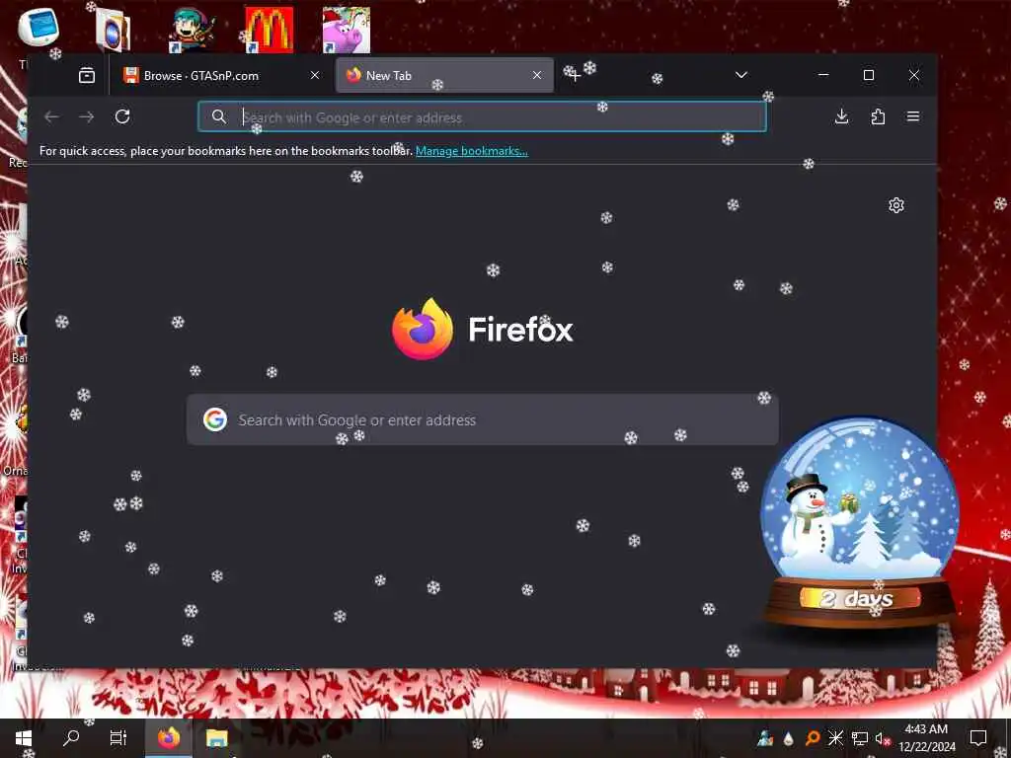Viewport: 1011px width, 758px height.
Task: Click the snow globe countdown widget
Action: tap(860, 523)
